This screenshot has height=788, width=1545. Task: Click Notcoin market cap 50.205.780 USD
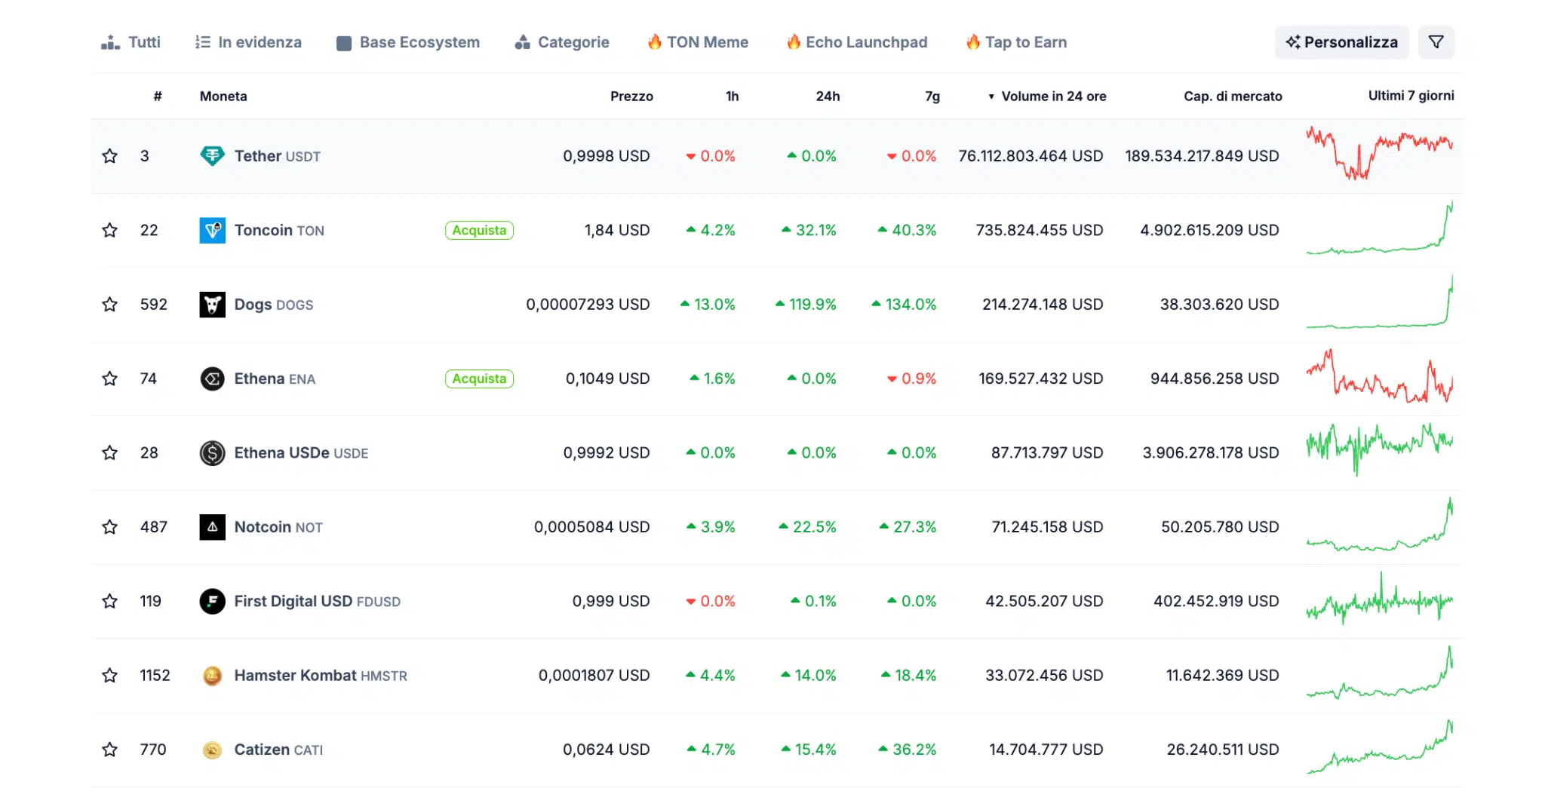(x=1220, y=527)
